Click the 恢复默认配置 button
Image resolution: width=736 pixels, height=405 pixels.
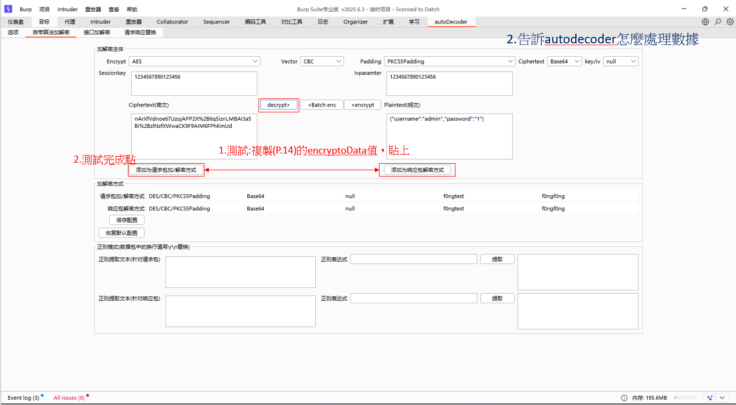pos(122,233)
